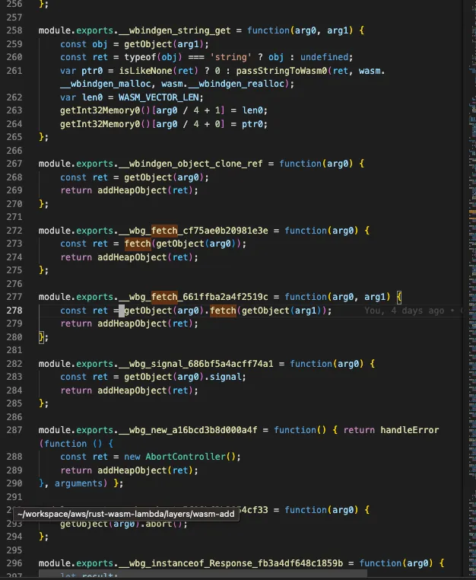Image resolution: width=476 pixels, height=580 pixels.
Task: Click __wbg_fetch_661ffba2a4f2519c export name
Action: click(193, 297)
